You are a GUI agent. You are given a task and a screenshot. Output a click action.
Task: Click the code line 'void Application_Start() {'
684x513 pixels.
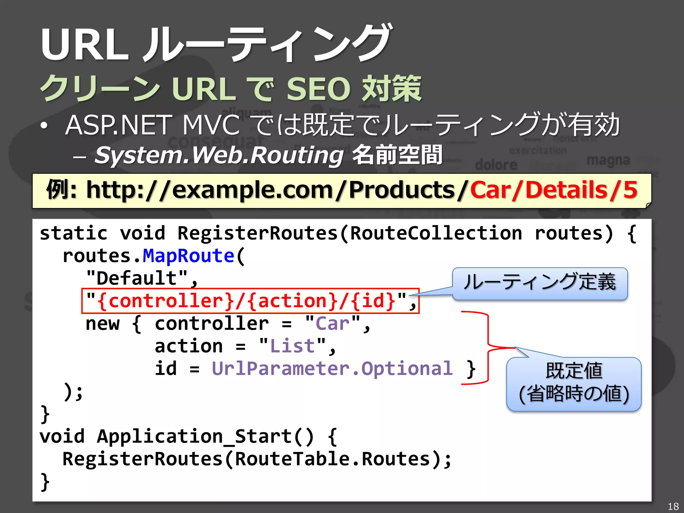[189, 437]
